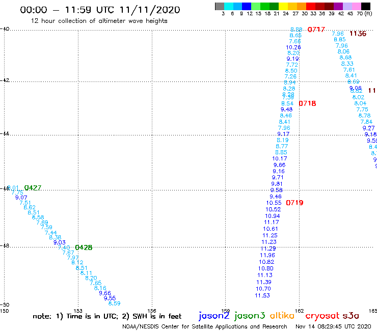Viewport: 377px width, 331px height.
Task: Click the jason3 satellite label
Action: (x=250, y=316)
